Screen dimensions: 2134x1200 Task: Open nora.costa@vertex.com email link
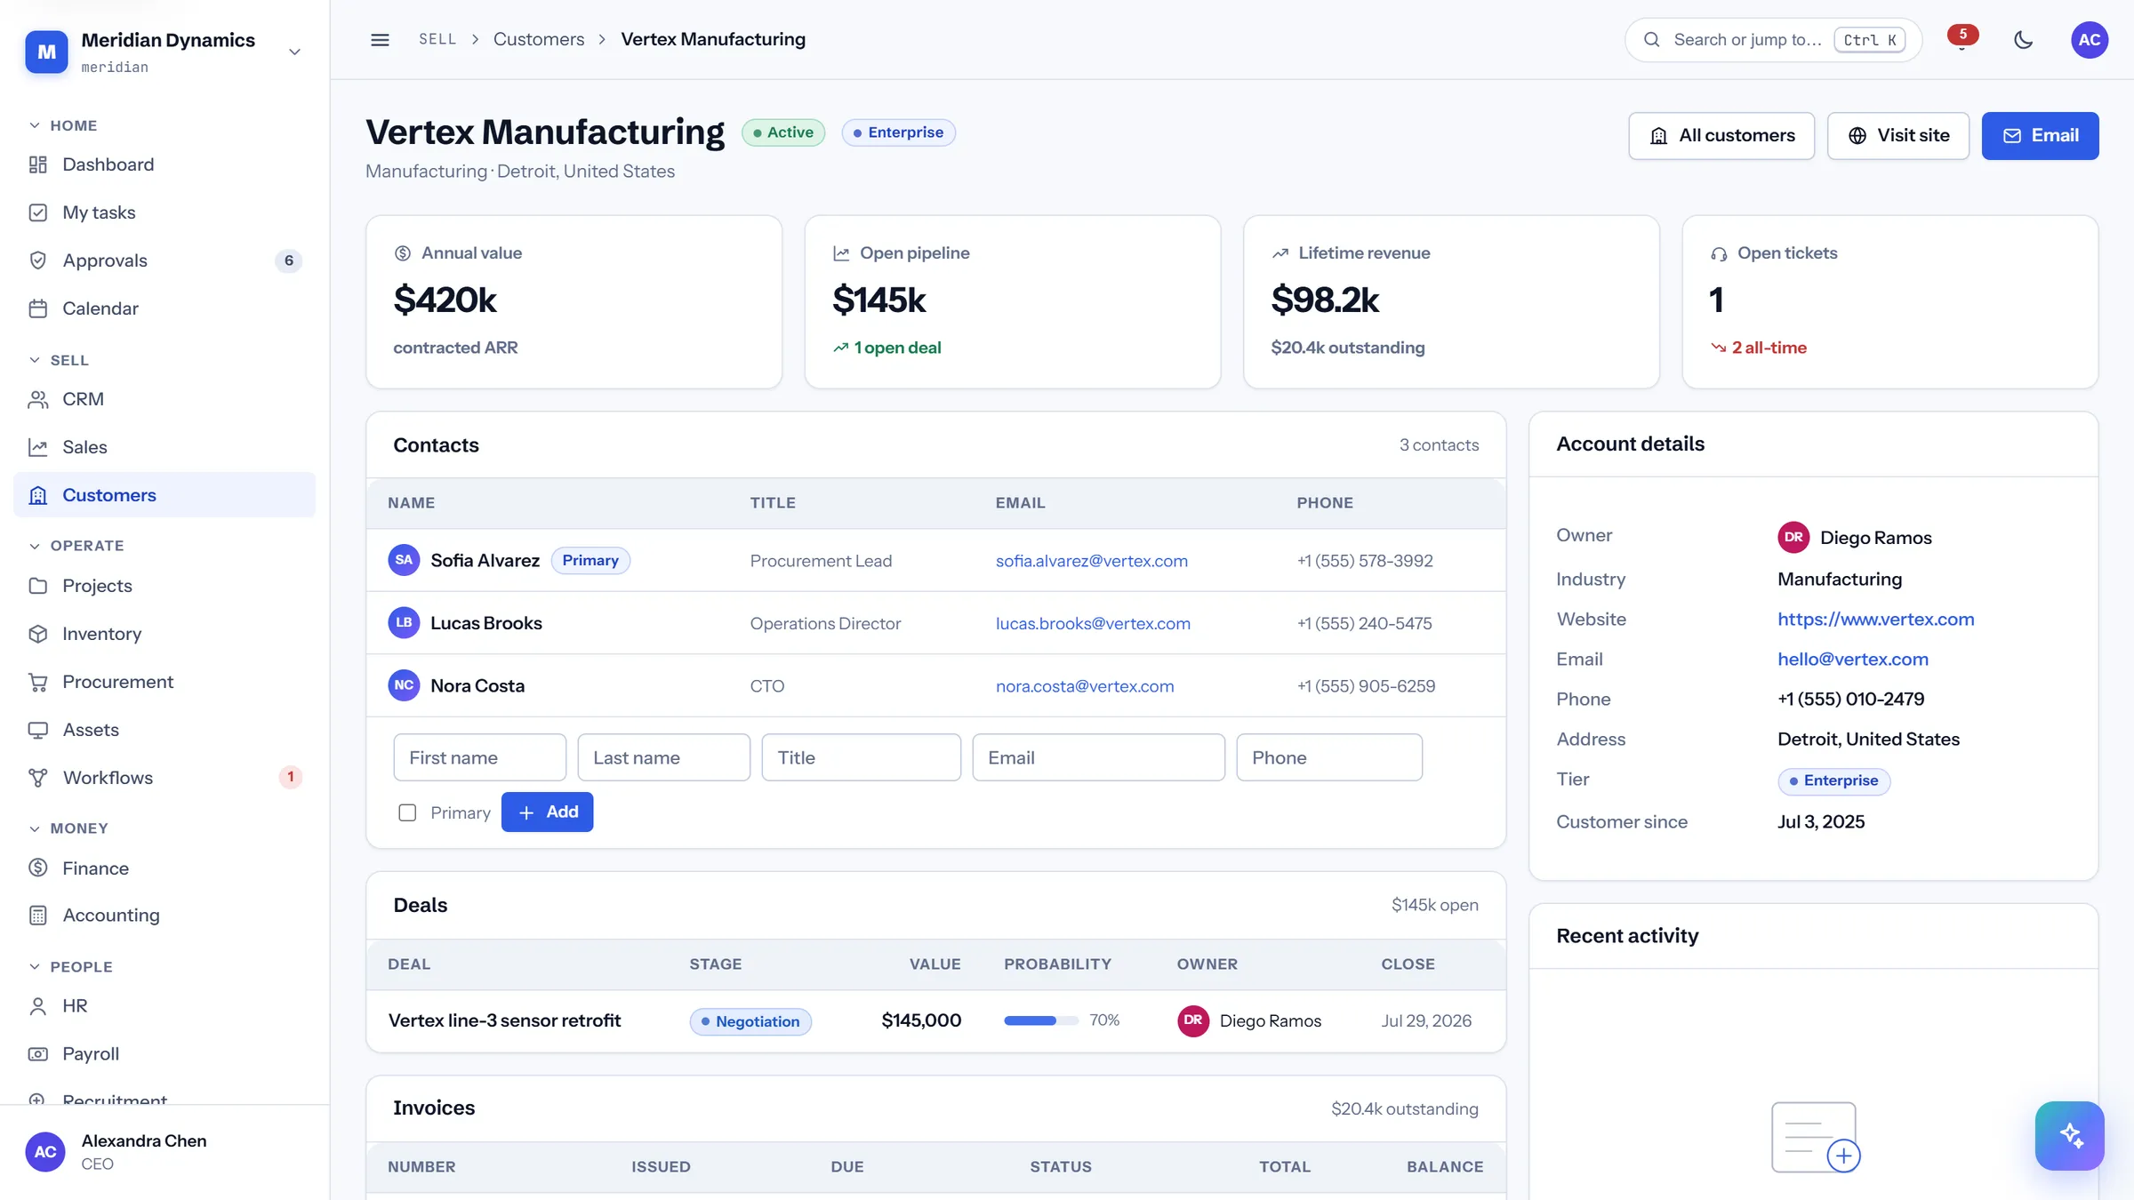1085,686
